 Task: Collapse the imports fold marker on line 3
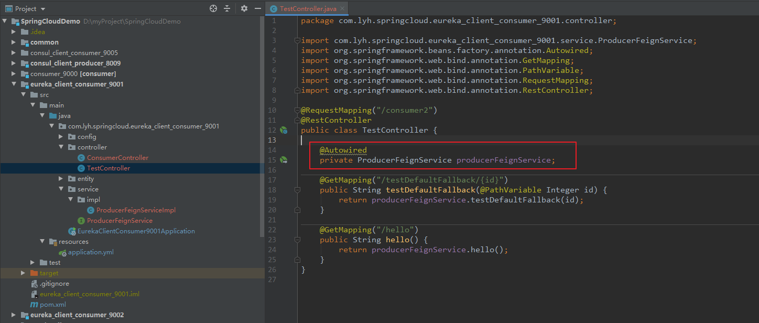297,40
